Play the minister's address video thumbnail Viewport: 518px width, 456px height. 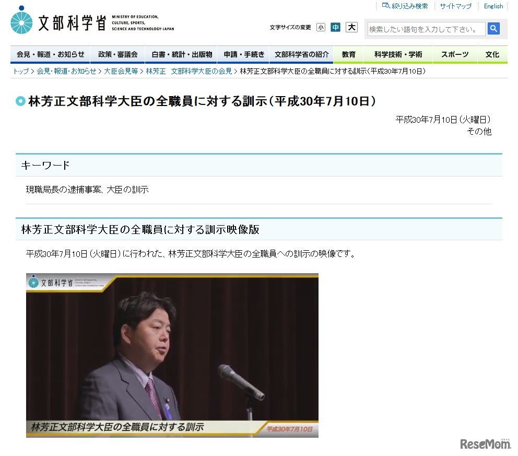click(172, 355)
